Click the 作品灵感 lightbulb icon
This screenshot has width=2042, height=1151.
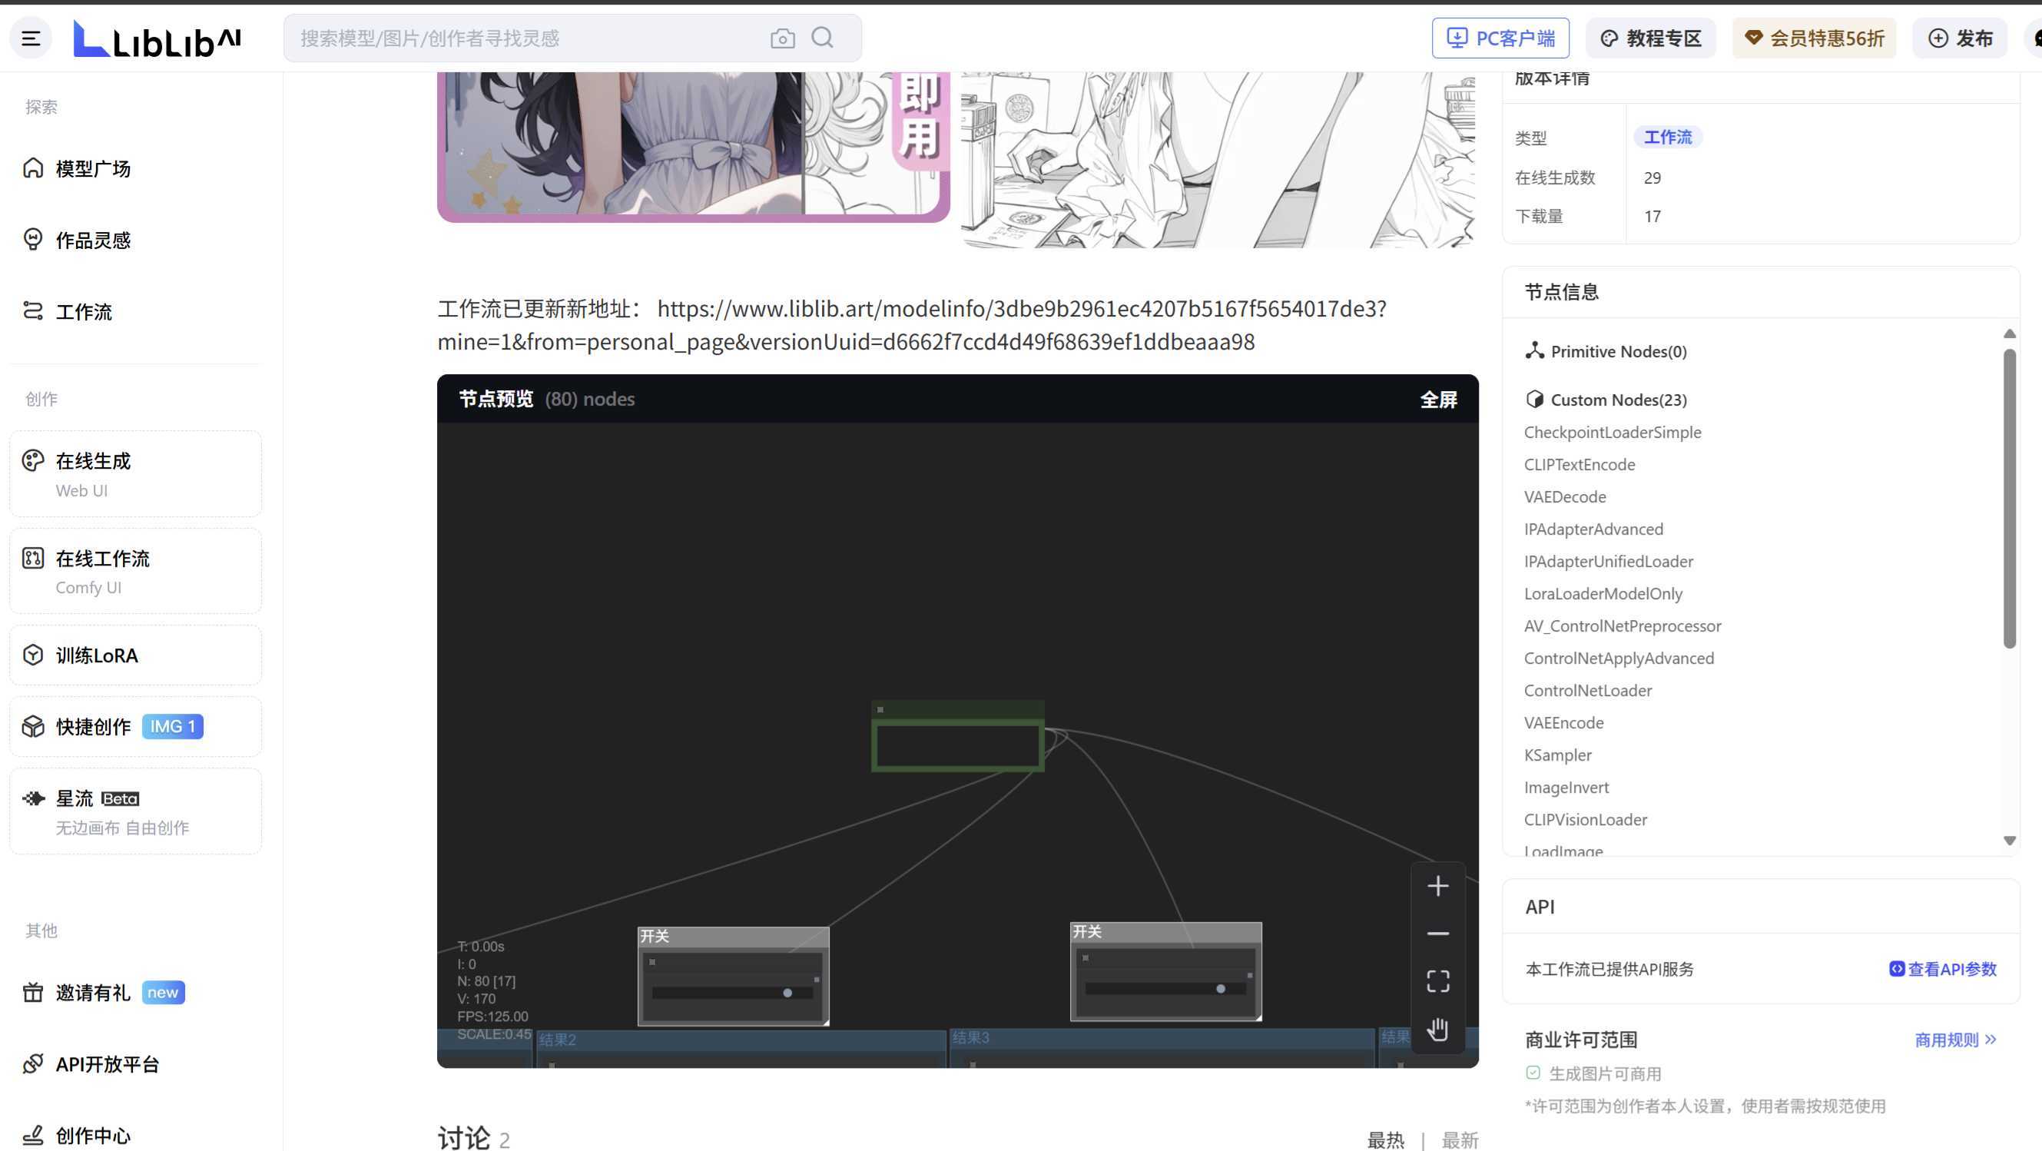click(x=32, y=240)
